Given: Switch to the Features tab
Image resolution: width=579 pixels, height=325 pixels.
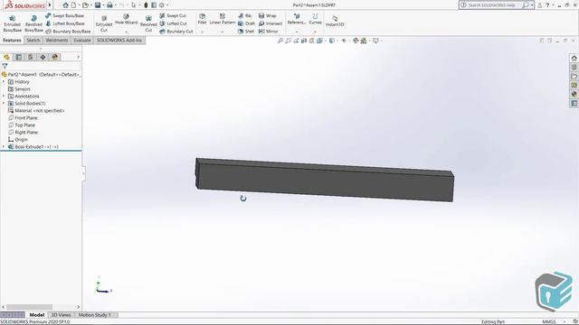Looking at the screenshot, I should click(x=12, y=40).
